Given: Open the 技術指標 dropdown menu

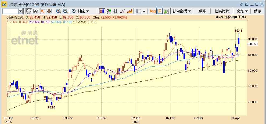Looking at the screenshot, I should 182,11.
